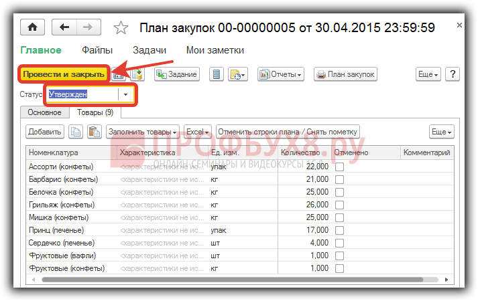This screenshot has height=301, width=478.
Task: Expand the Отчеты dropdown menu
Action: coord(280,74)
